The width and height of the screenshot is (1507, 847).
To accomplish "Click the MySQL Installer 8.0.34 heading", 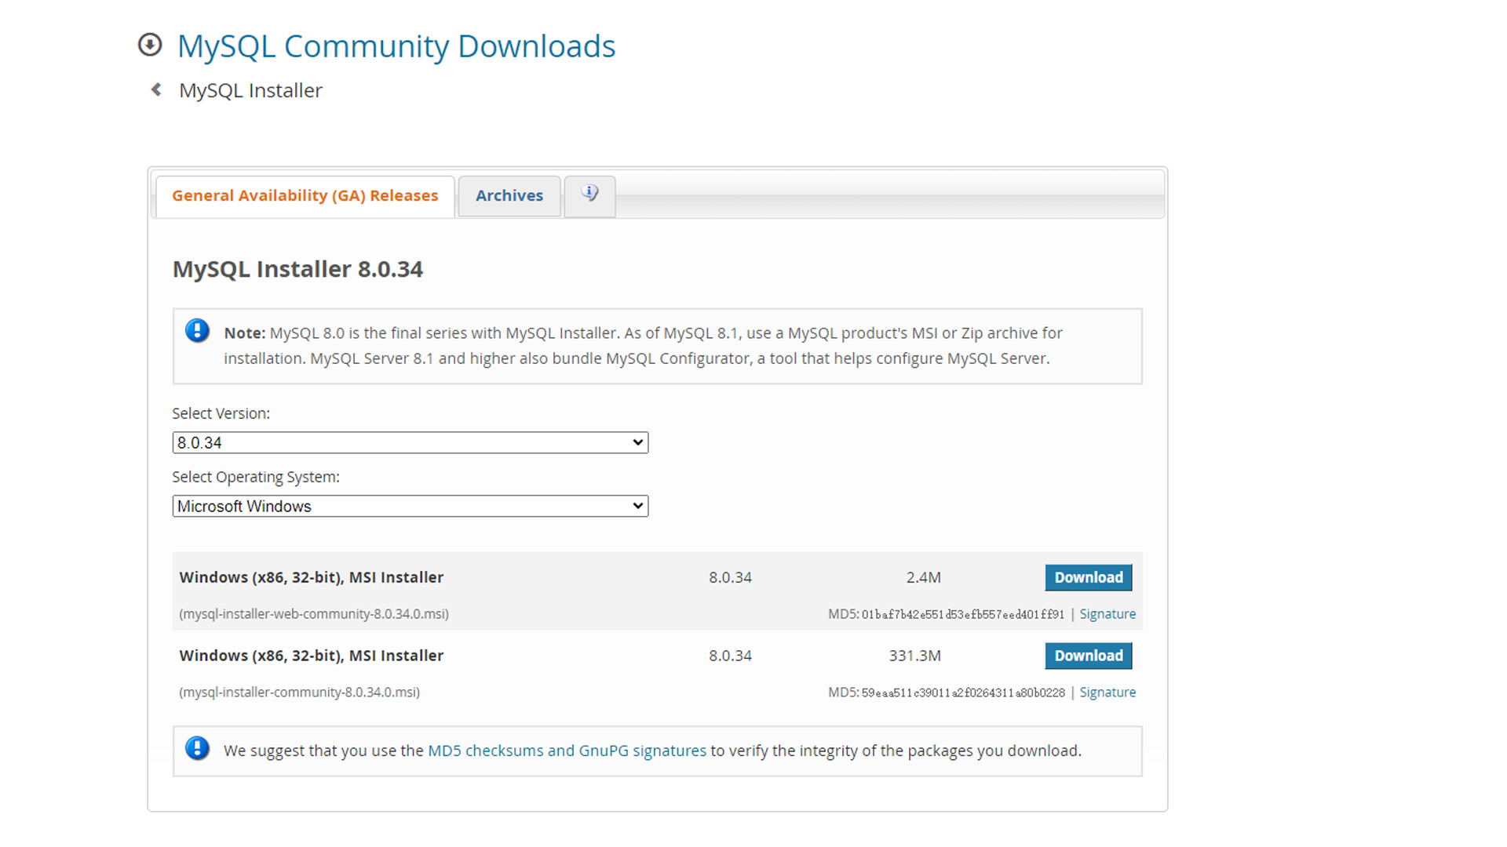I will [x=297, y=269].
